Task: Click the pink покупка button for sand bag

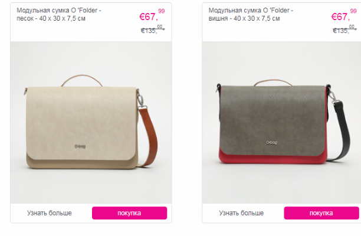Action: click(129, 213)
